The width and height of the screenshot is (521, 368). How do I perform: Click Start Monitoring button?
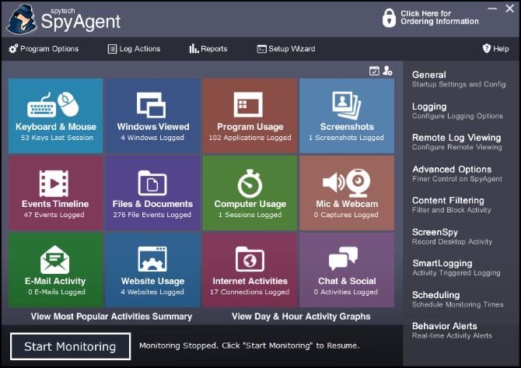click(70, 346)
